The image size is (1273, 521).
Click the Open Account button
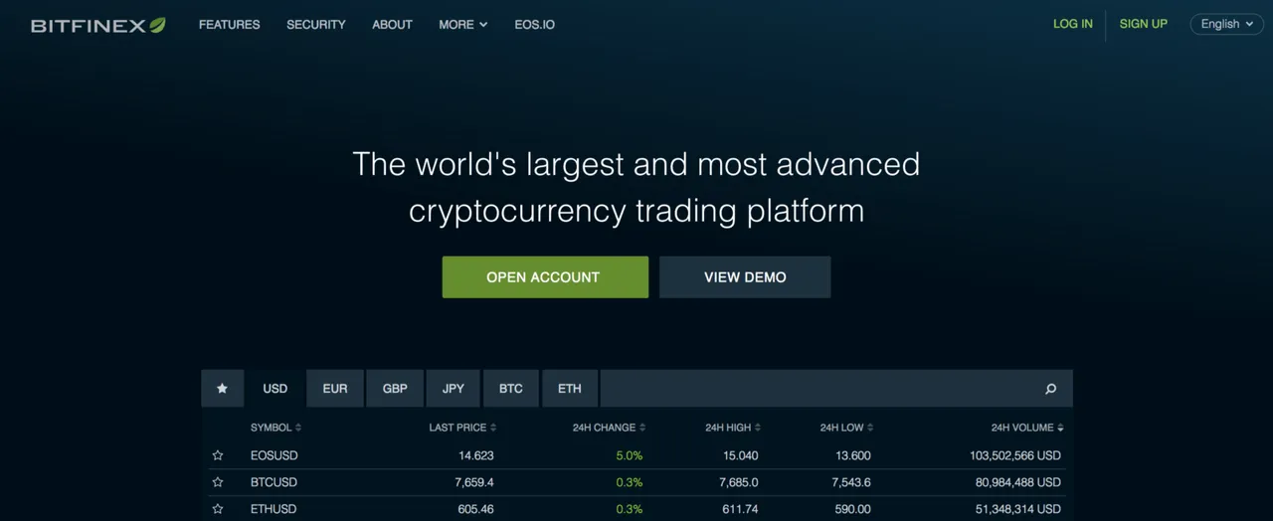[545, 277]
